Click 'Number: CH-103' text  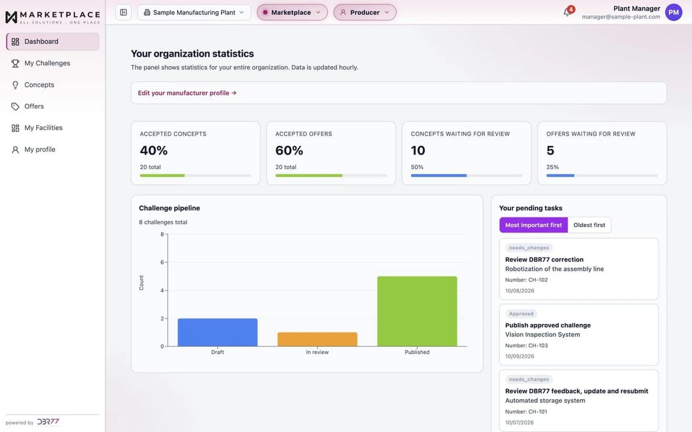(x=526, y=345)
